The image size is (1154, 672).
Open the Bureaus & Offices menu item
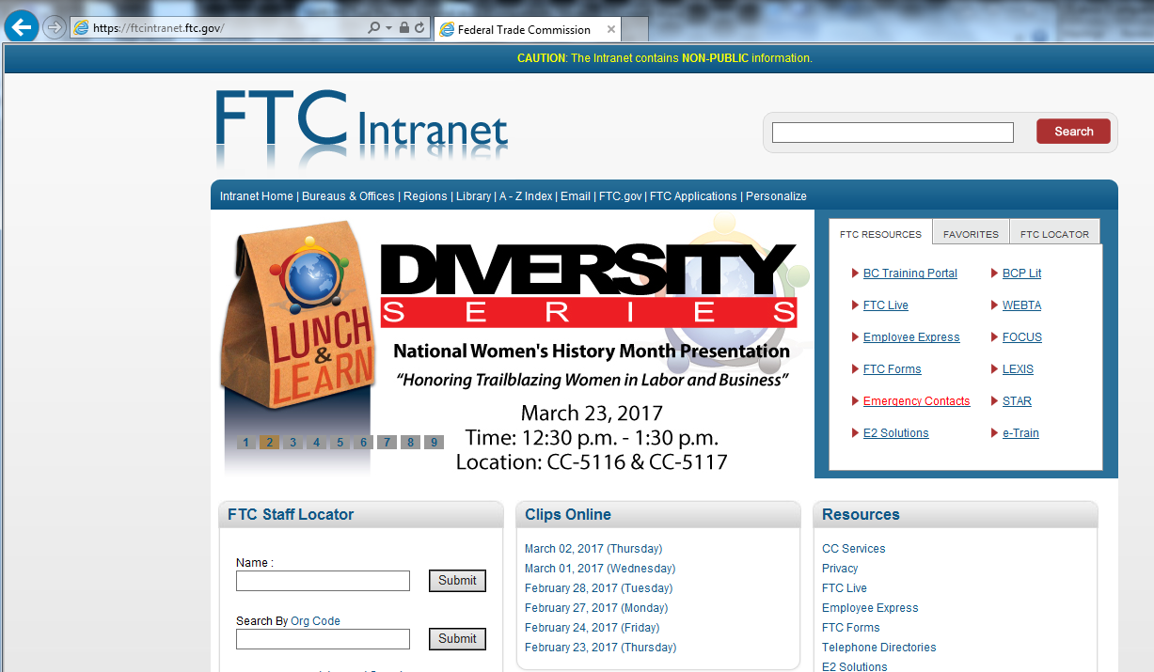[348, 196]
